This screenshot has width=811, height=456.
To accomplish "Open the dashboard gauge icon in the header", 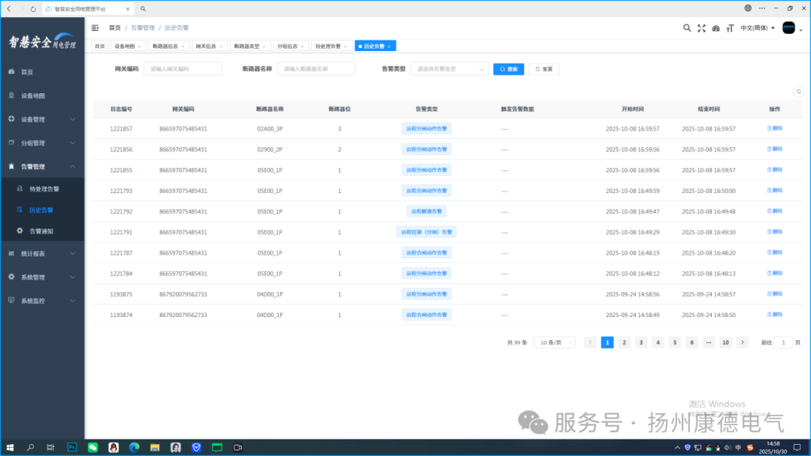I will 715,27.
